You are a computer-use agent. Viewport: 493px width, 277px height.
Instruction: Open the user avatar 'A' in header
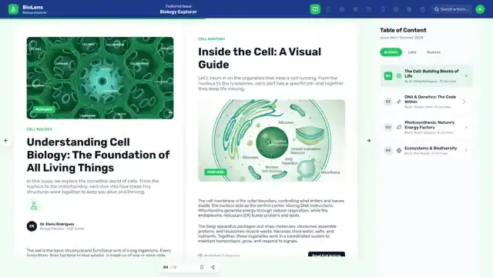point(480,9)
